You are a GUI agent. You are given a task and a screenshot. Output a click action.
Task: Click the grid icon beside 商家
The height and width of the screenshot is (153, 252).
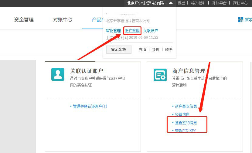240,20
